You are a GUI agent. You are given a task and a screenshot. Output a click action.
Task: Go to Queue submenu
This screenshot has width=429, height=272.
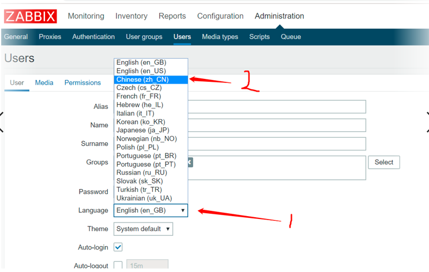(291, 37)
